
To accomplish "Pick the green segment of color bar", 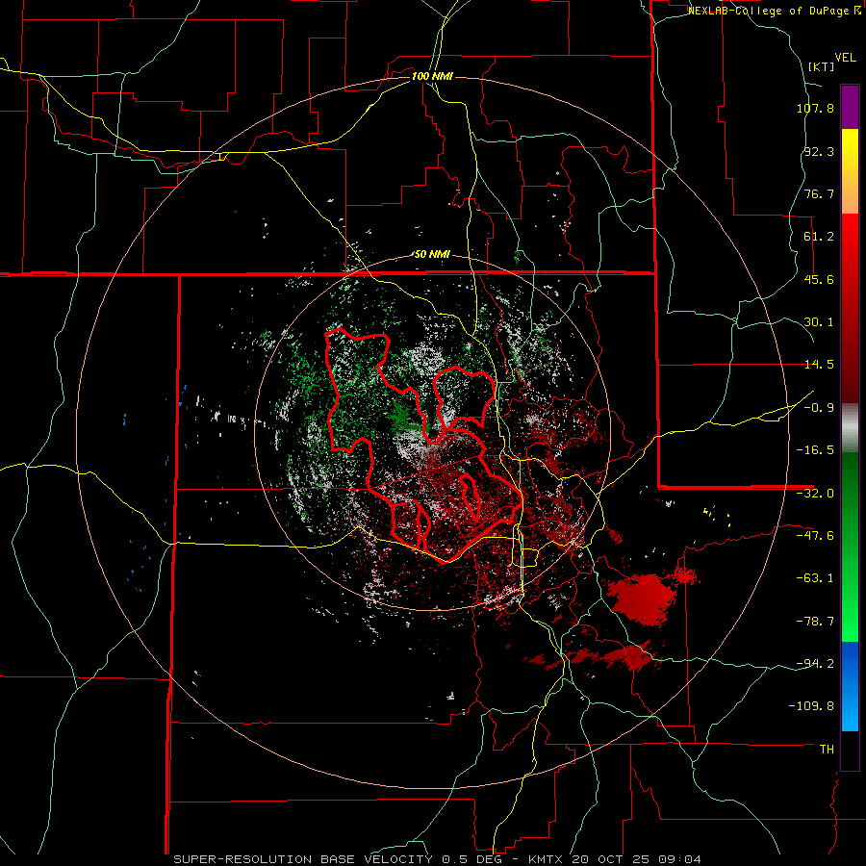I will coord(850,547).
